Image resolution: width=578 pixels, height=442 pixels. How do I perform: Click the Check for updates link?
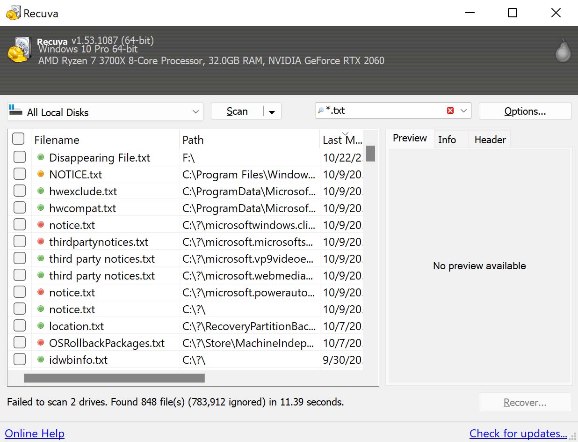click(x=518, y=434)
